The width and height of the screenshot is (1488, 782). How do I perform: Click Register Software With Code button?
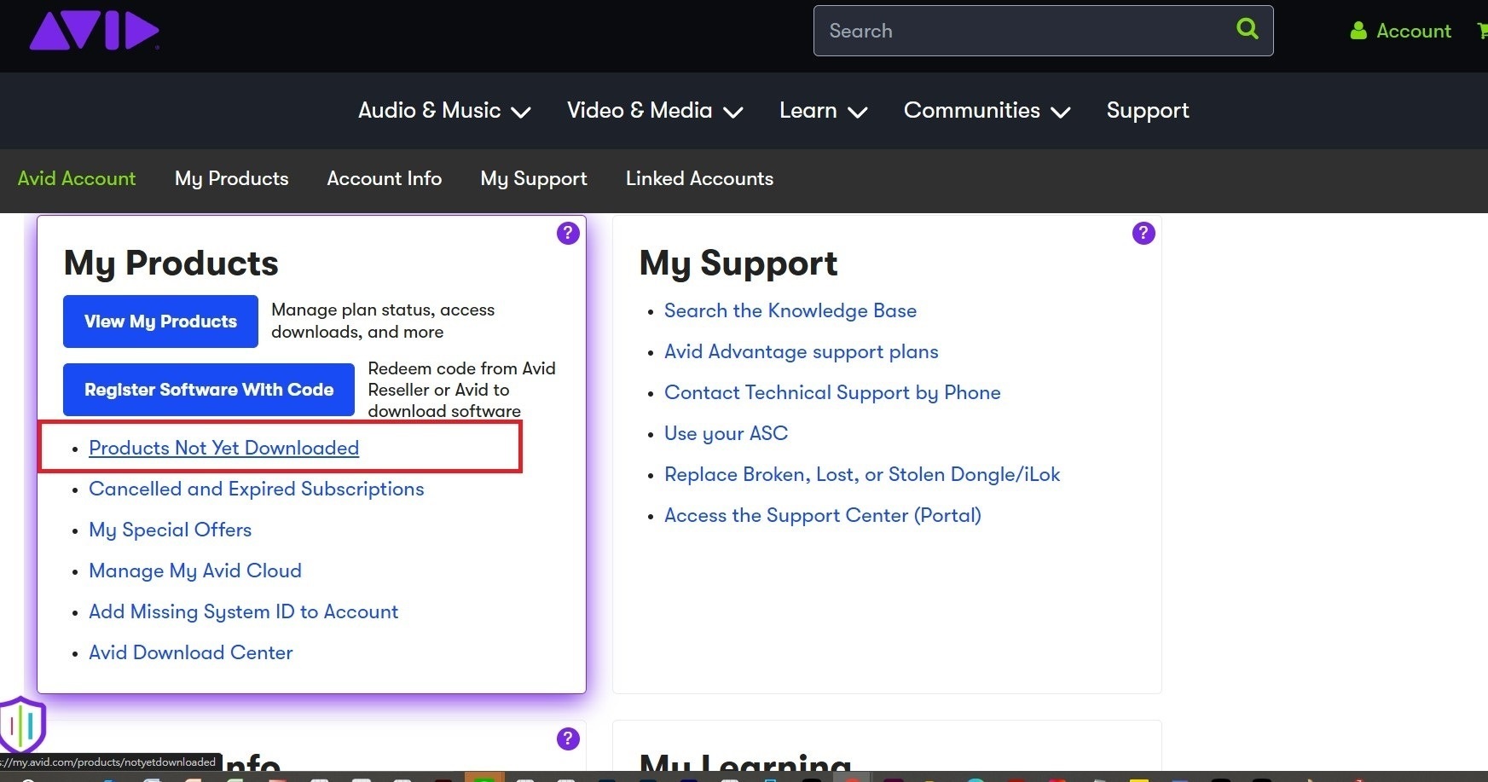point(208,390)
